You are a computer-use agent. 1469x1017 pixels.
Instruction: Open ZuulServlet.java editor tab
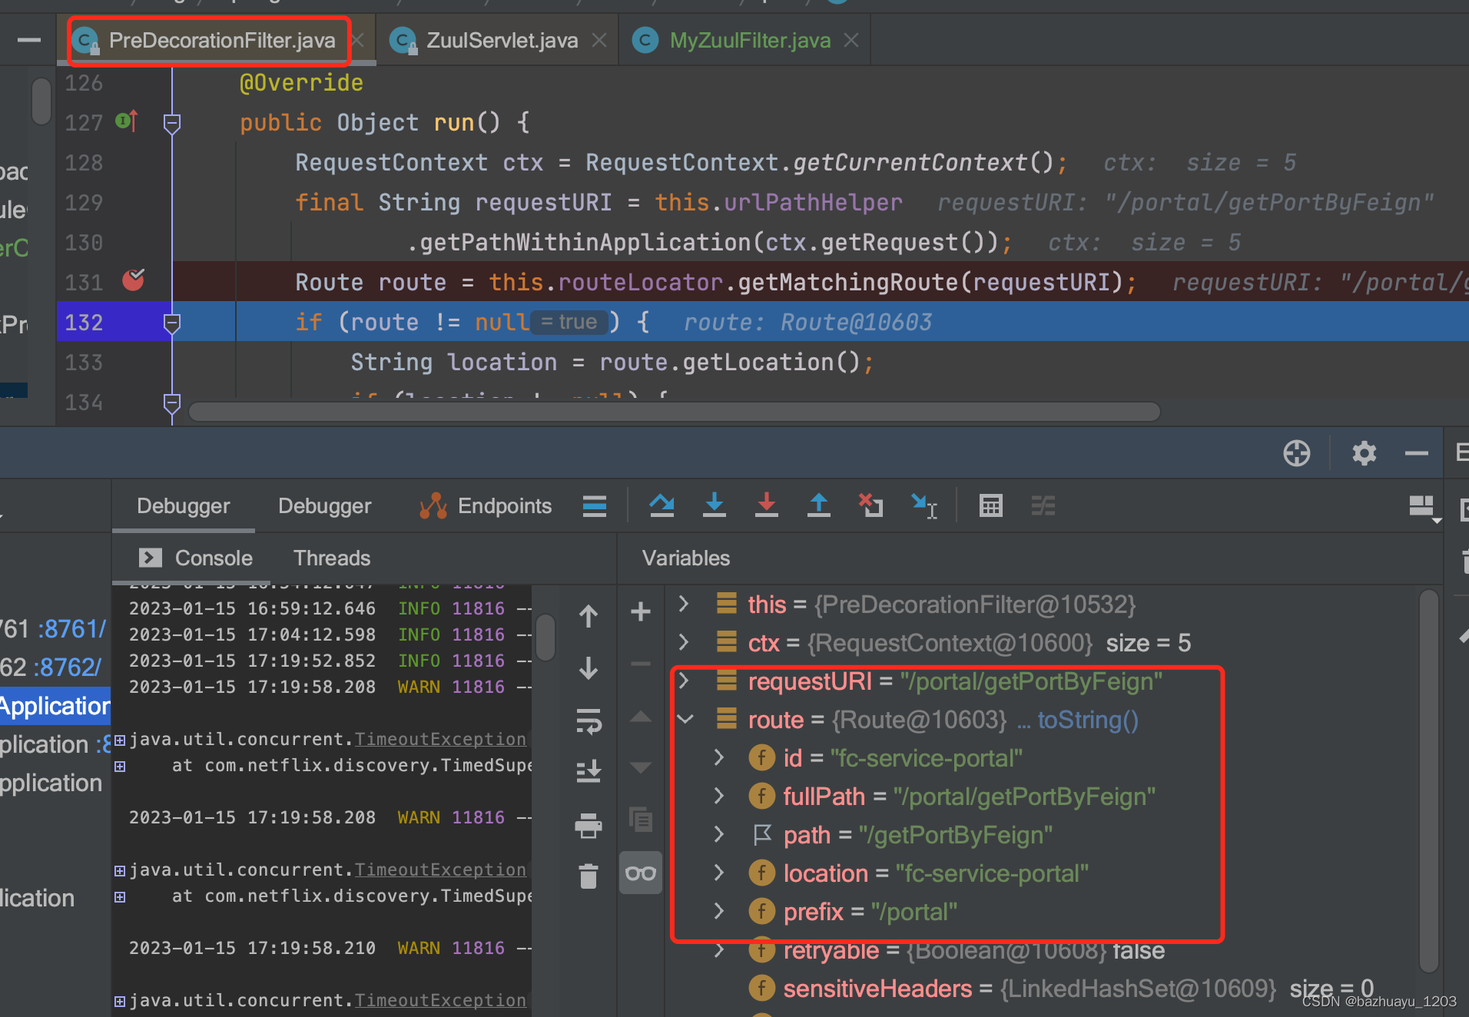(502, 40)
